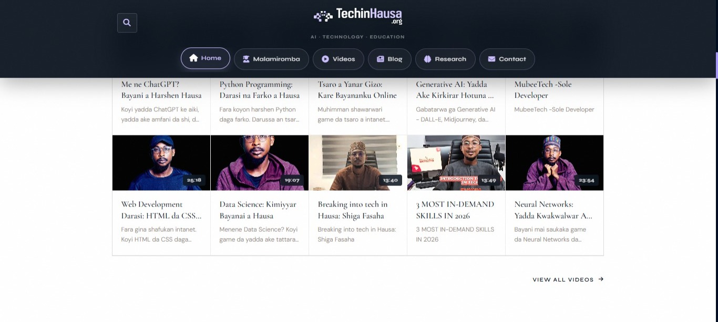Click the Breaking into tech video thumbnail

coord(357,162)
